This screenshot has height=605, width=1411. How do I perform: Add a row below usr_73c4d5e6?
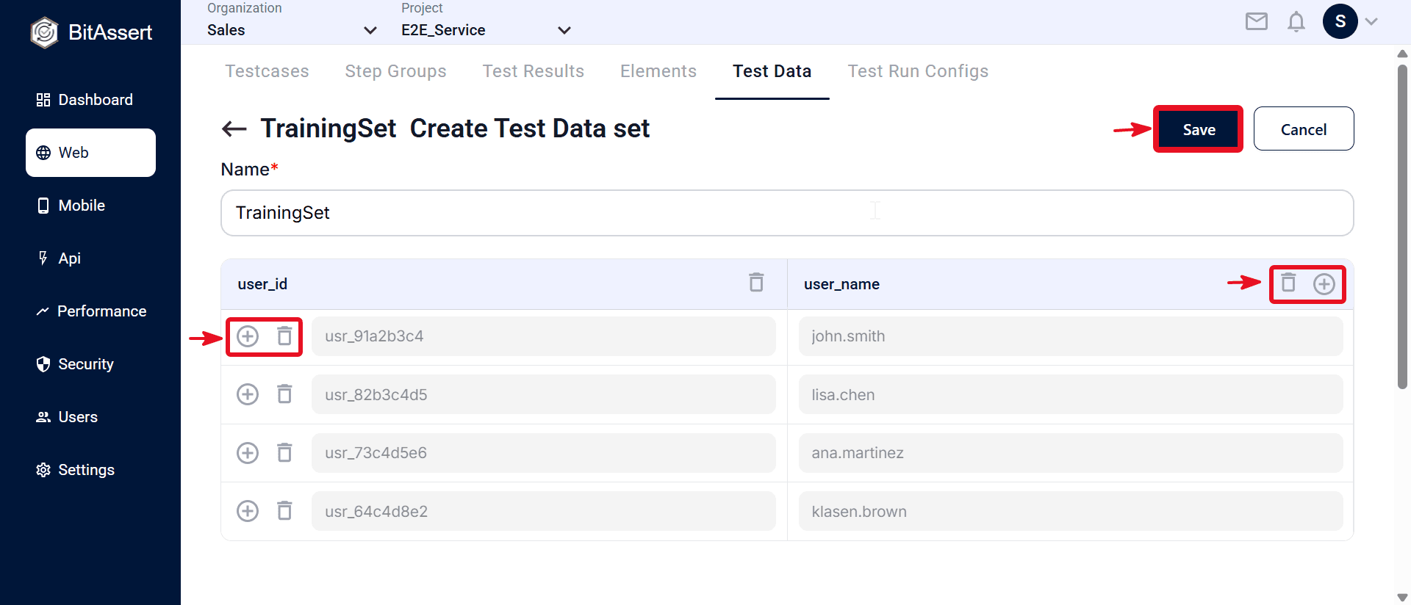248,453
